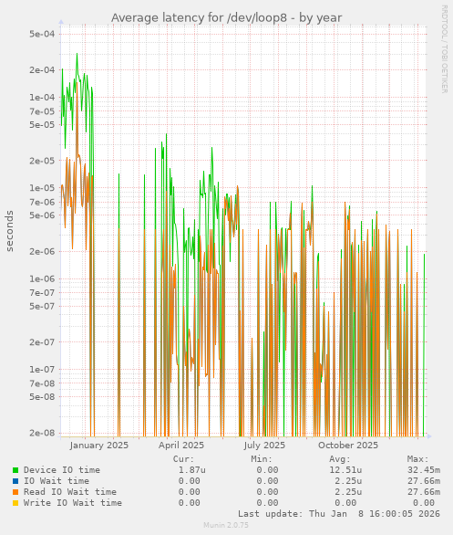Click the Device IO current value 1.87u
The height and width of the screenshot is (535, 453).
click(192, 470)
